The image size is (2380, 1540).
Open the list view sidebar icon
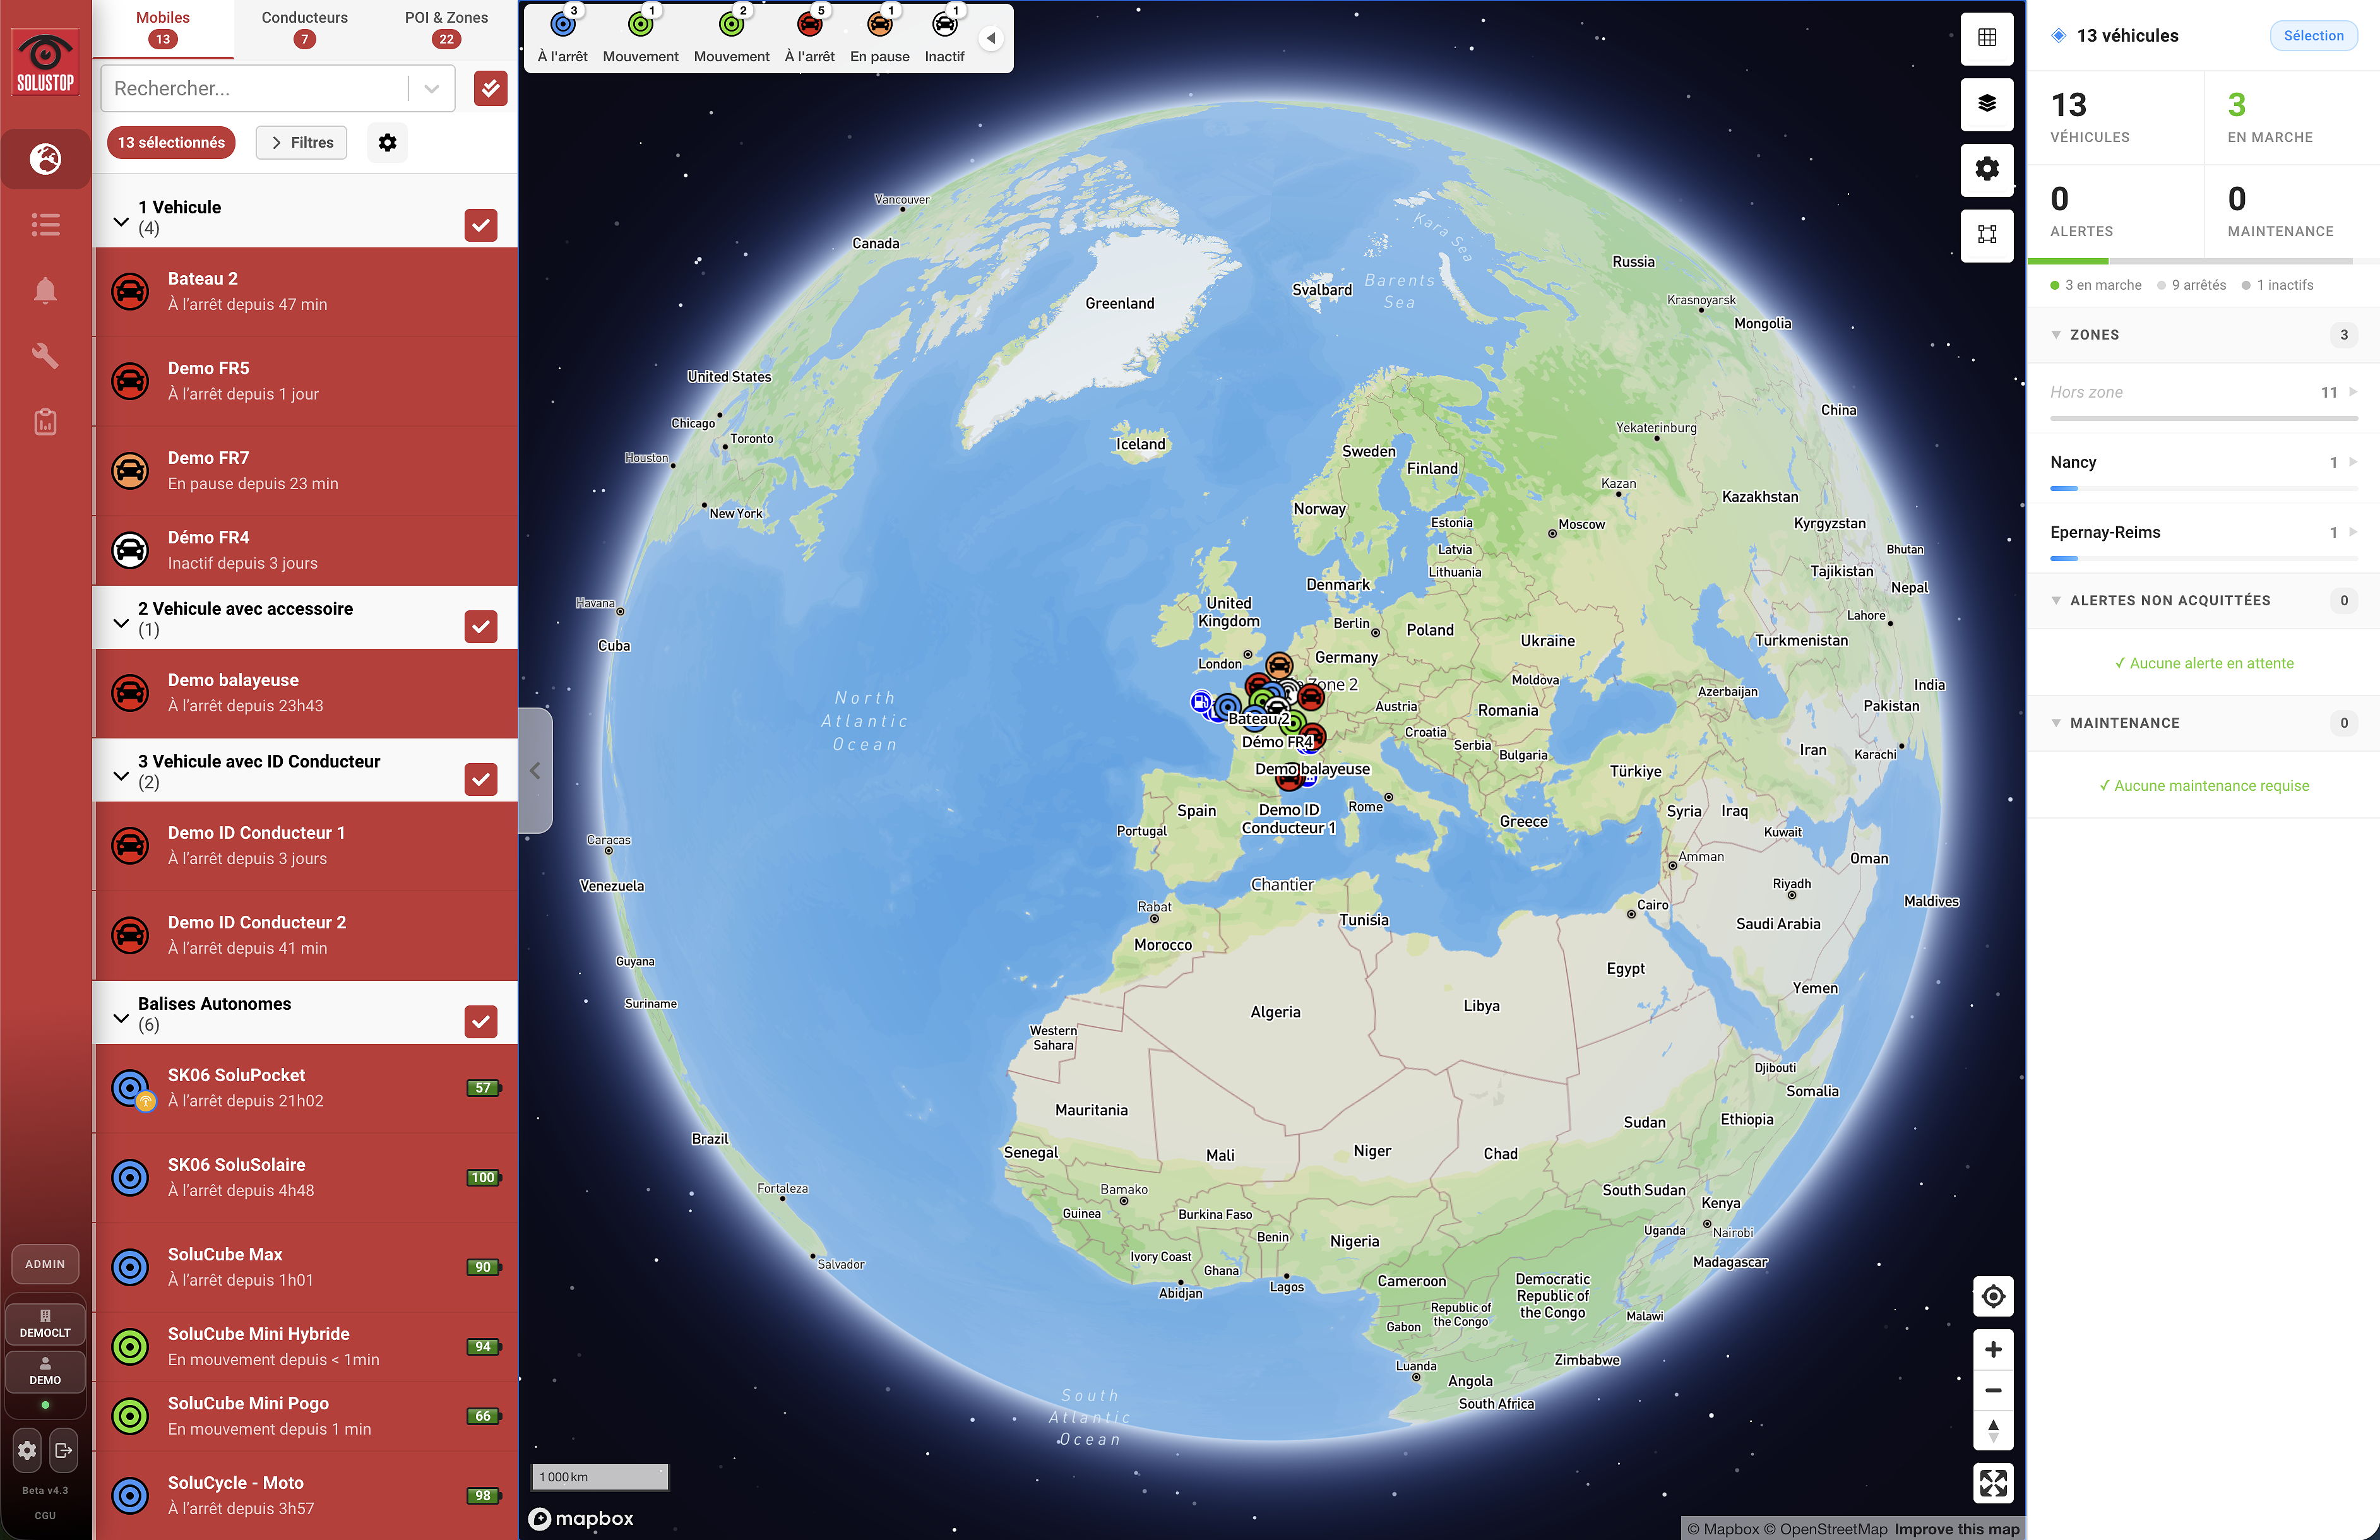click(45, 224)
